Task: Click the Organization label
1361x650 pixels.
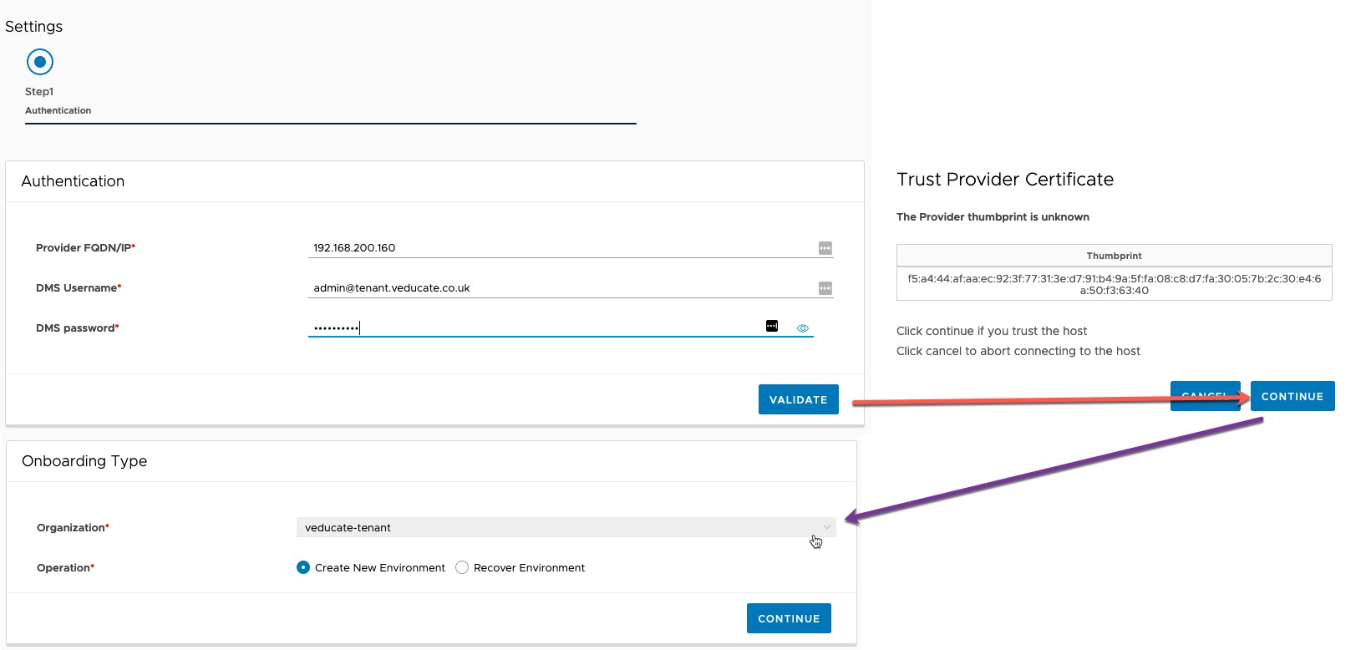Action: [x=73, y=528]
